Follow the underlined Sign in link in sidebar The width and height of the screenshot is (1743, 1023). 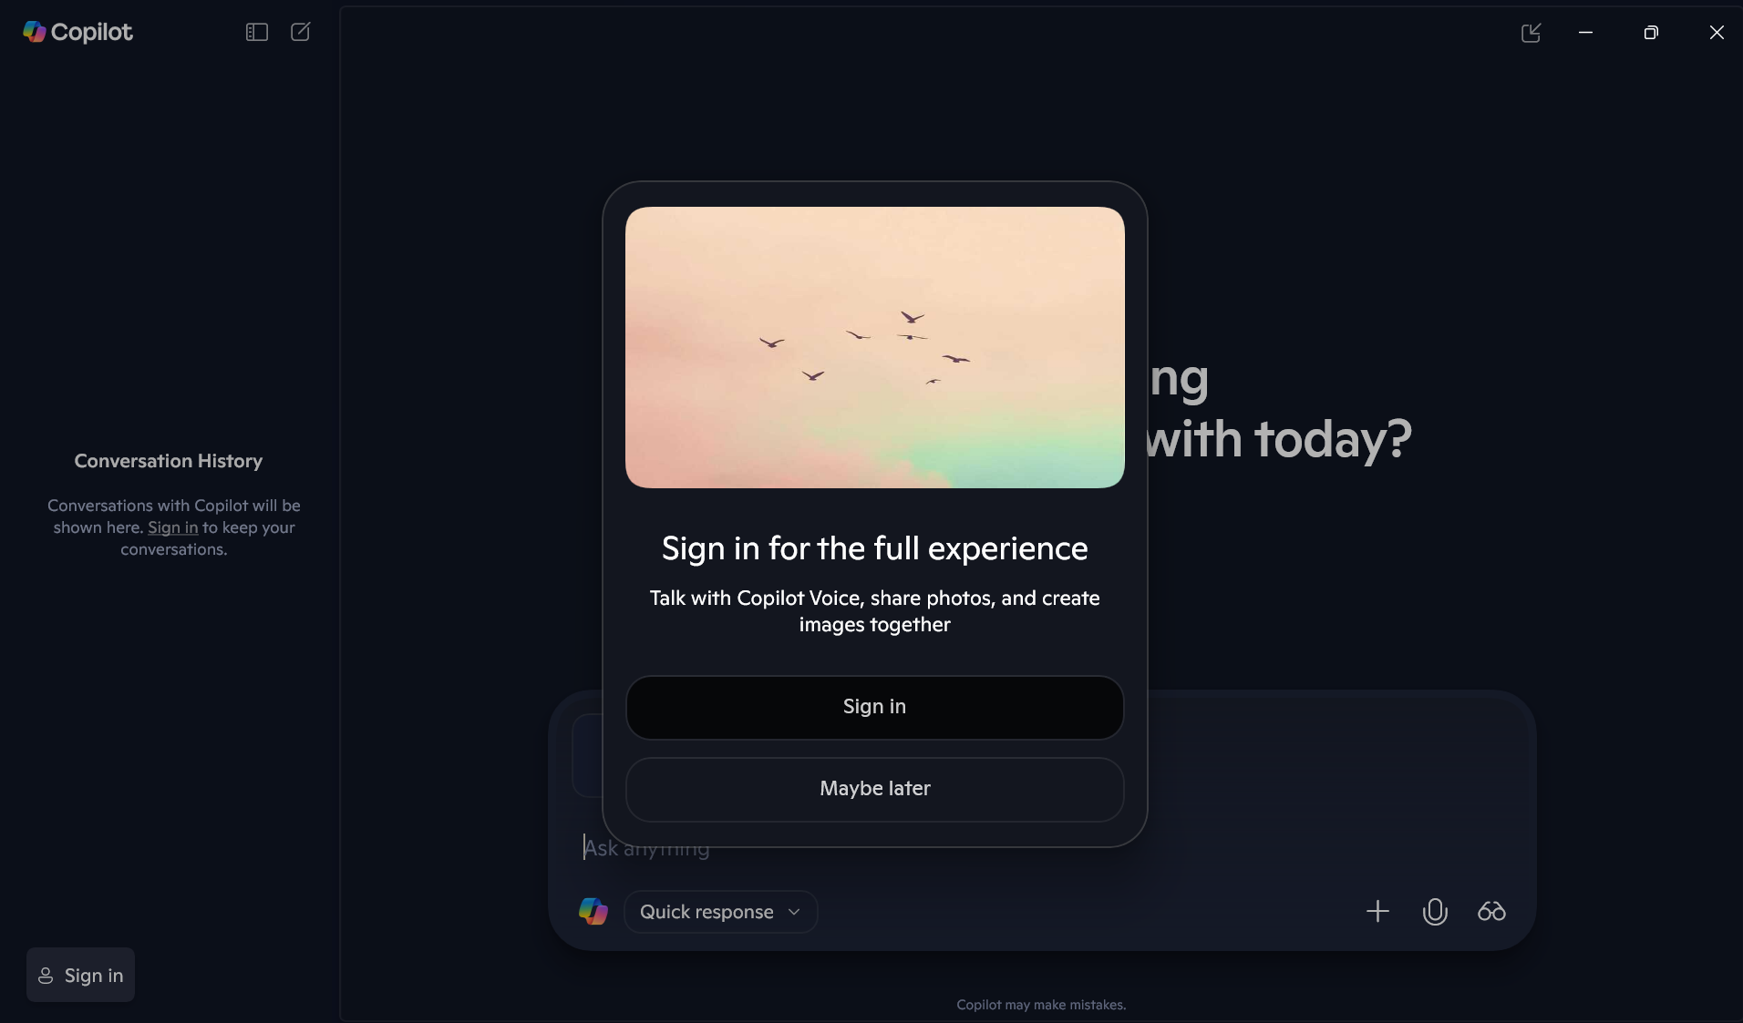click(172, 527)
